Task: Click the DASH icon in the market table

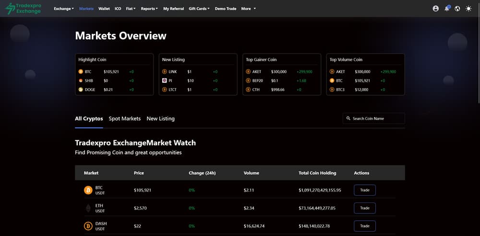Action: pyautogui.click(x=88, y=226)
